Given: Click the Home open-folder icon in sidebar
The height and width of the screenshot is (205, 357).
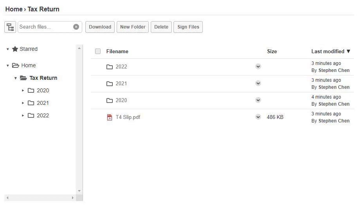Looking at the screenshot, I should point(16,65).
